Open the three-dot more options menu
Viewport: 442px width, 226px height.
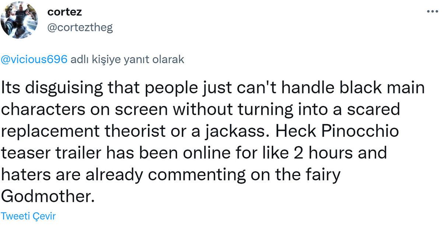pyautogui.click(x=430, y=11)
